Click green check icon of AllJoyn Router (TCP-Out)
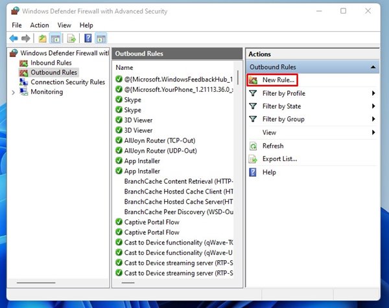Image resolution: width=389 pixels, height=308 pixels. [x=119, y=140]
